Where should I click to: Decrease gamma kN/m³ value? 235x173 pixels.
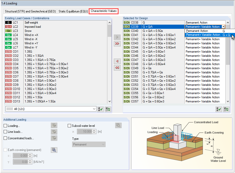pos(30,163)
